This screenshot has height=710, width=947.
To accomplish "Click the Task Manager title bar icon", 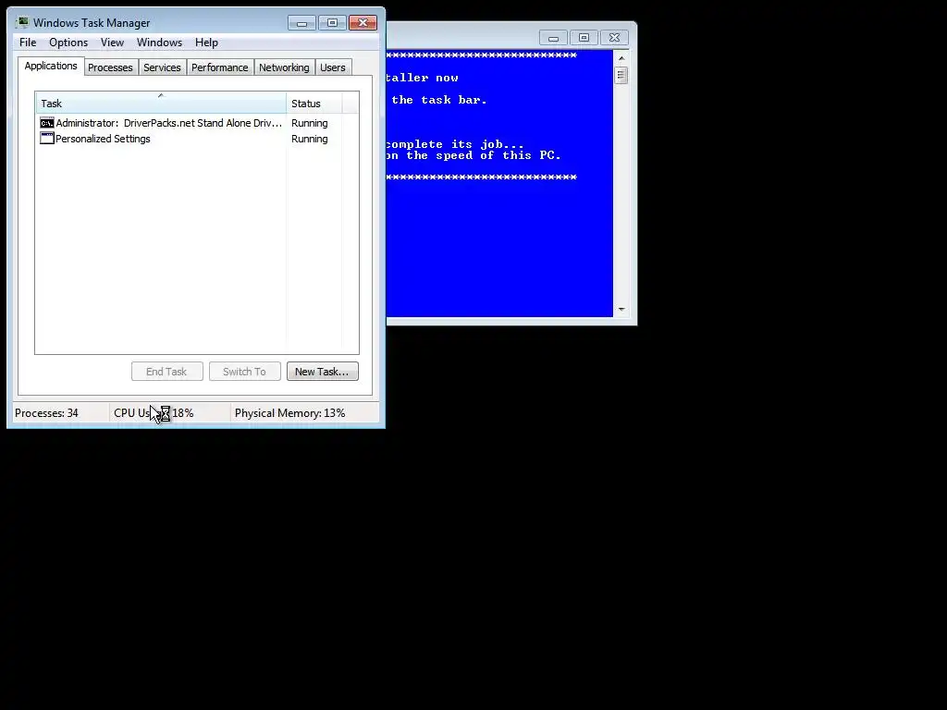I will tap(23, 22).
